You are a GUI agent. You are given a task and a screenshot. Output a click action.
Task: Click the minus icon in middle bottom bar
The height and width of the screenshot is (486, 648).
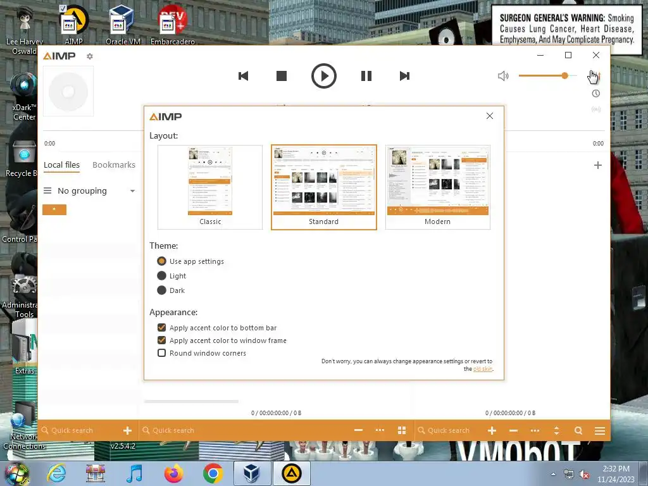pos(358,430)
